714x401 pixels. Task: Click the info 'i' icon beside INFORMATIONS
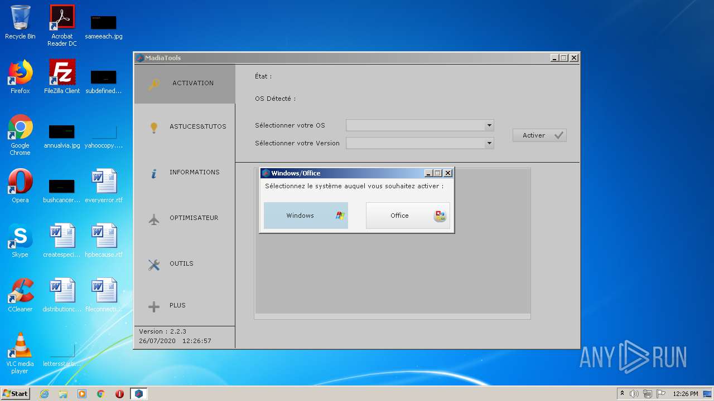point(154,173)
